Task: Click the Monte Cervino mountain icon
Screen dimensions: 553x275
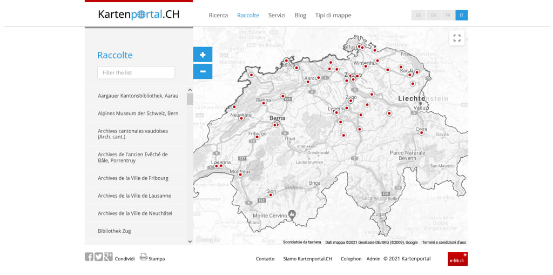Action: pos(292,214)
